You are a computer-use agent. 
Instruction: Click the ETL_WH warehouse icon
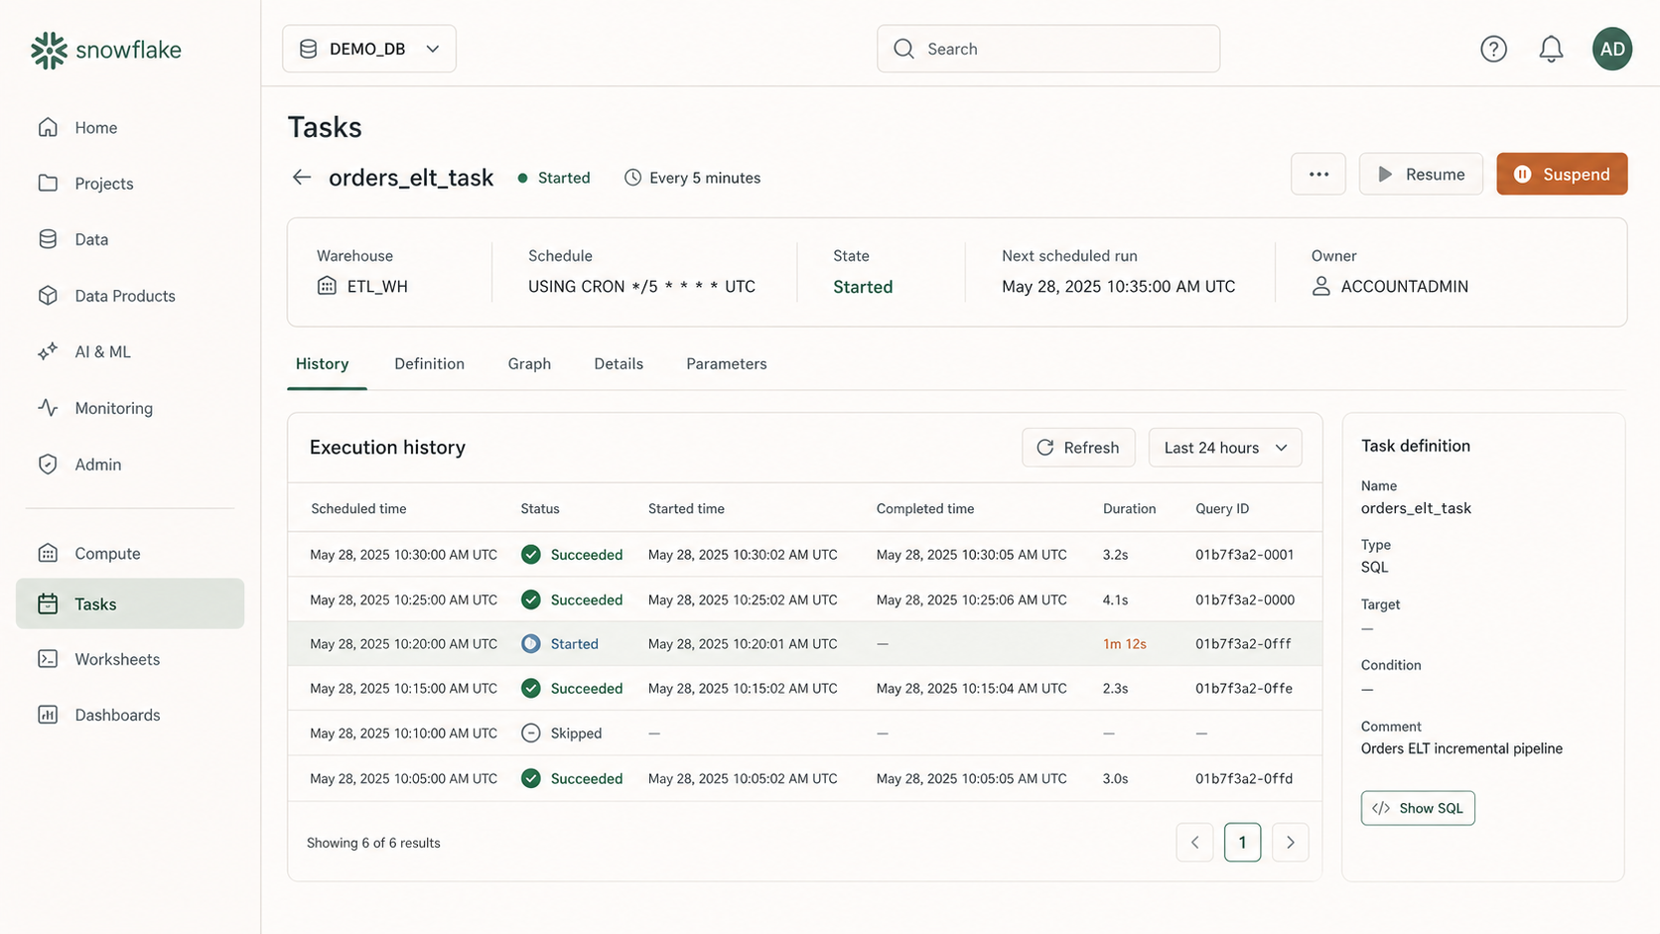[x=327, y=286]
